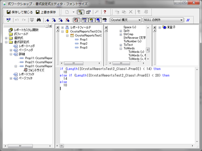Click the Check formula (x+2) icon
202x151 pixels.
(x=8, y=20)
